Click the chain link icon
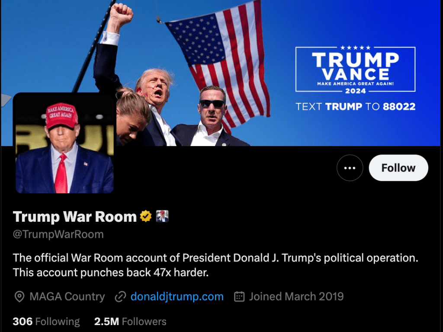Image resolution: width=443 pixels, height=332 pixels. click(x=120, y=297)
